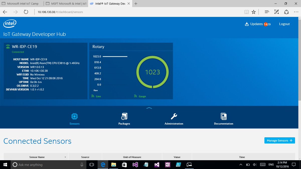Open the Packages section icon
This screenshot has height=169, width=301.
(x=124, y=116)
